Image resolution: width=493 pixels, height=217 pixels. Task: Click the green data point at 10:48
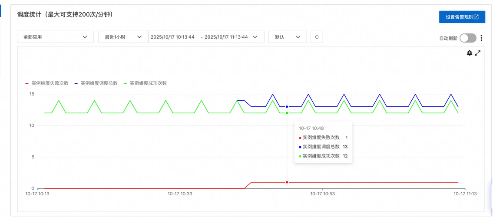pyautogui.click(x=287, y=113)
